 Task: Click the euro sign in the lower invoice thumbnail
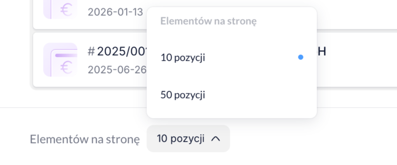coord(66,67)
